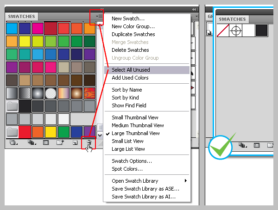Pick the bronze radial gradient swatch
The height and width of the screenshot is (210, 278).
tap(76, 93)
